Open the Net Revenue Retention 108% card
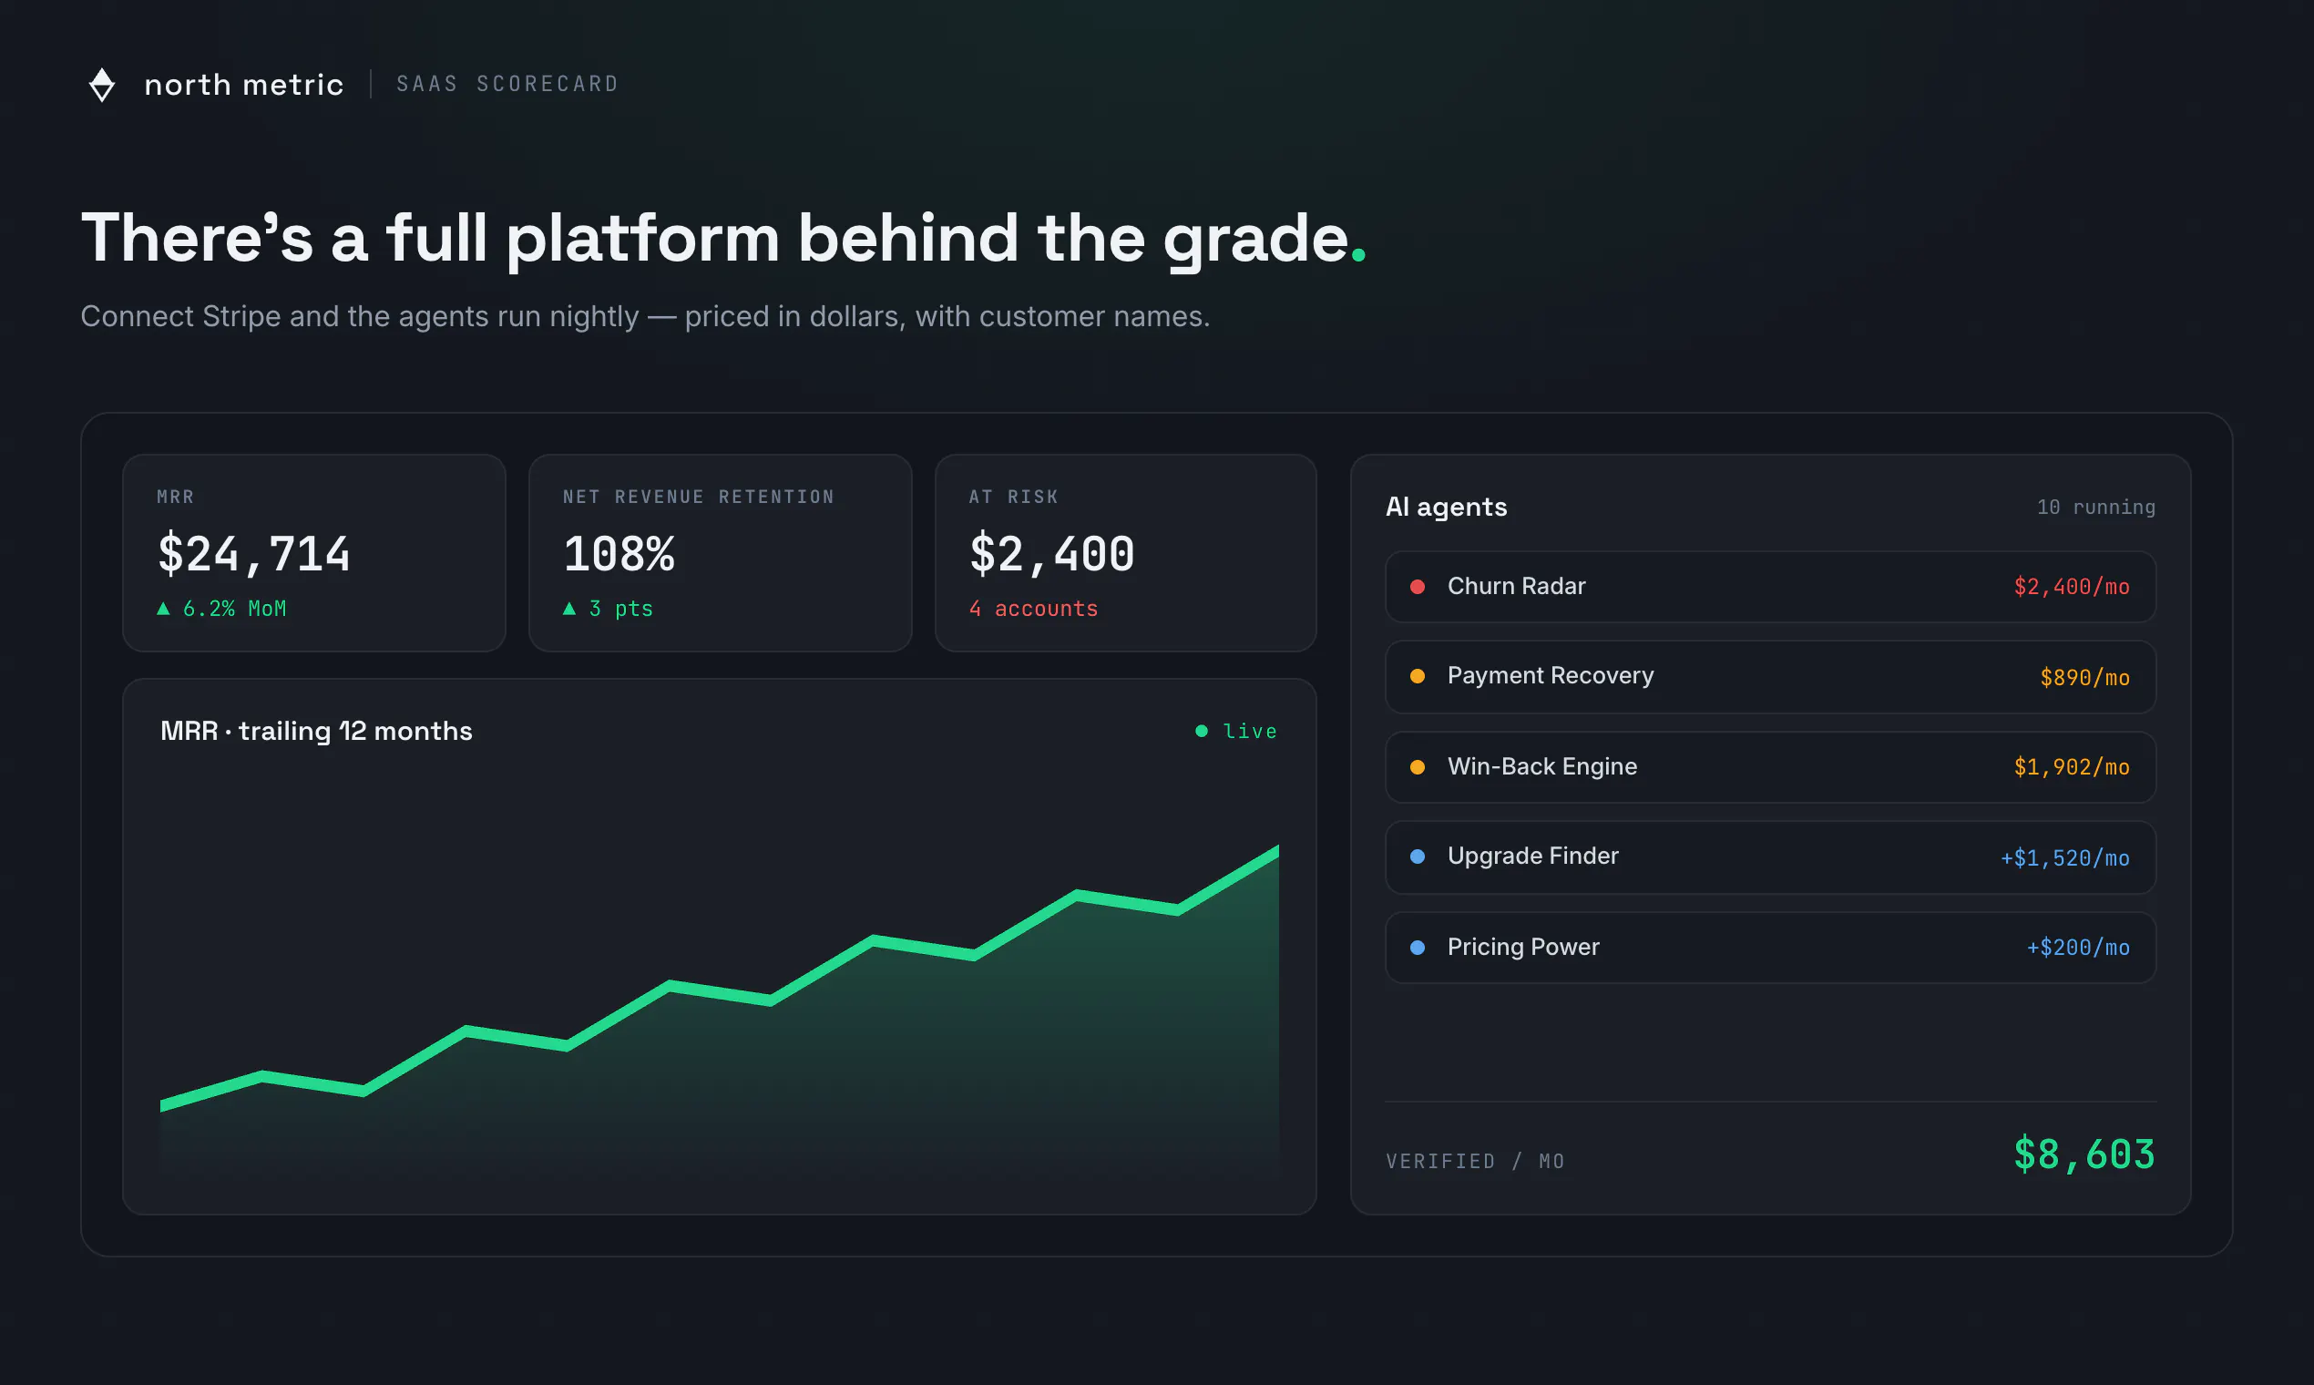This screenshot has width=2314, height=1385. click(x=721, y=553)
